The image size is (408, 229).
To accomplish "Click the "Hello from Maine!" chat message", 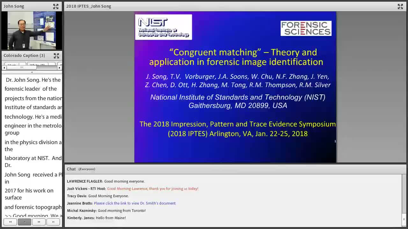I will point(111,218).
